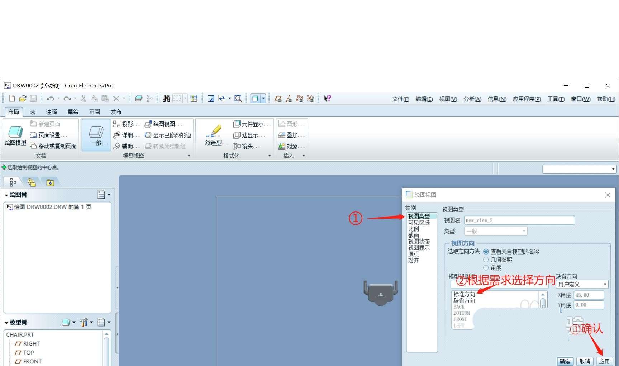Viewport: 619px width, 366px height.
Task: Open the 发布 ribbon tab
Action: (116, 112)
